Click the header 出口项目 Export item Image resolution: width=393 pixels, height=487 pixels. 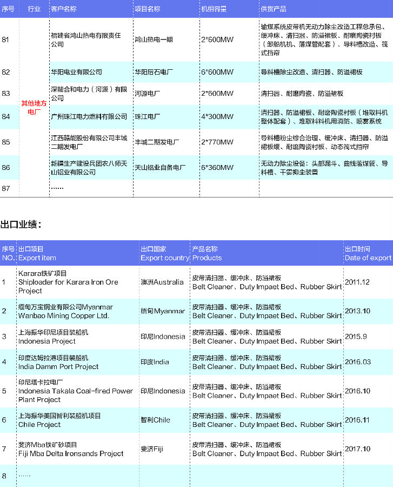click(x=37, y=253)
